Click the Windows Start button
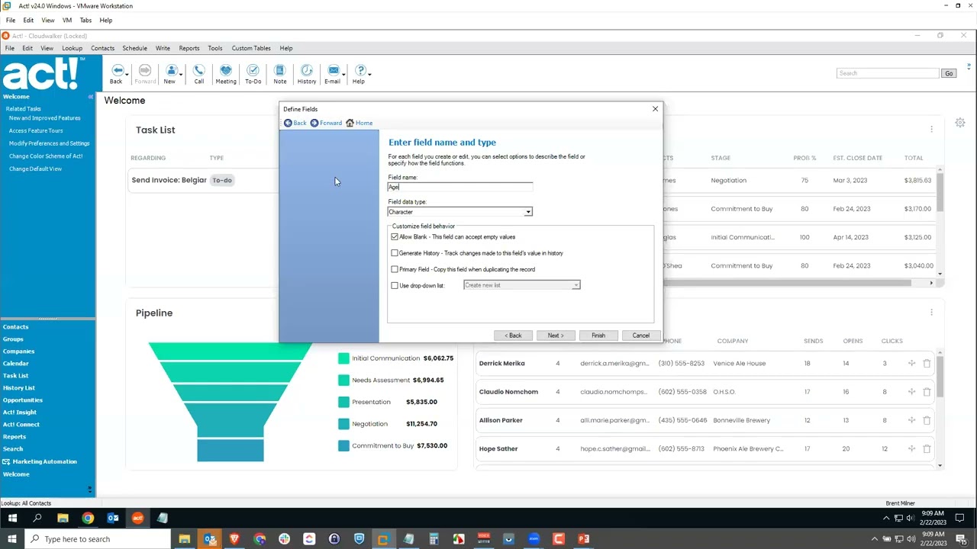The width and height of the screenshot is (977, 549). tap(12, 518)
